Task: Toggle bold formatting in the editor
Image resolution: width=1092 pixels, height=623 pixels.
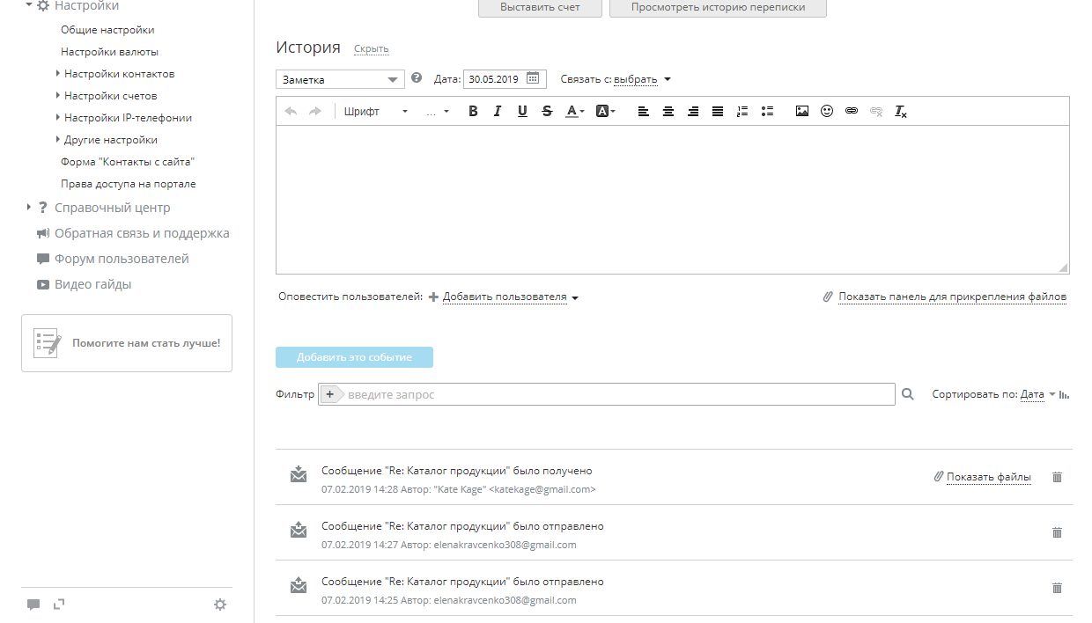Action: point(473,112)
